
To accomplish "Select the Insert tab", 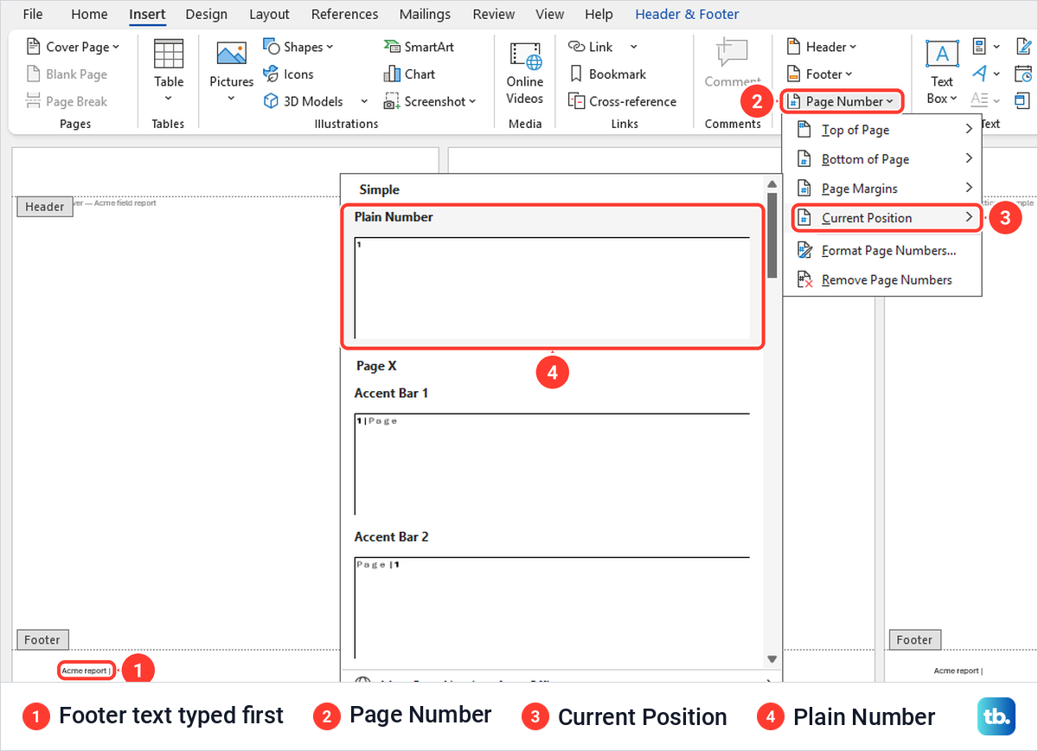I will 147,14.
